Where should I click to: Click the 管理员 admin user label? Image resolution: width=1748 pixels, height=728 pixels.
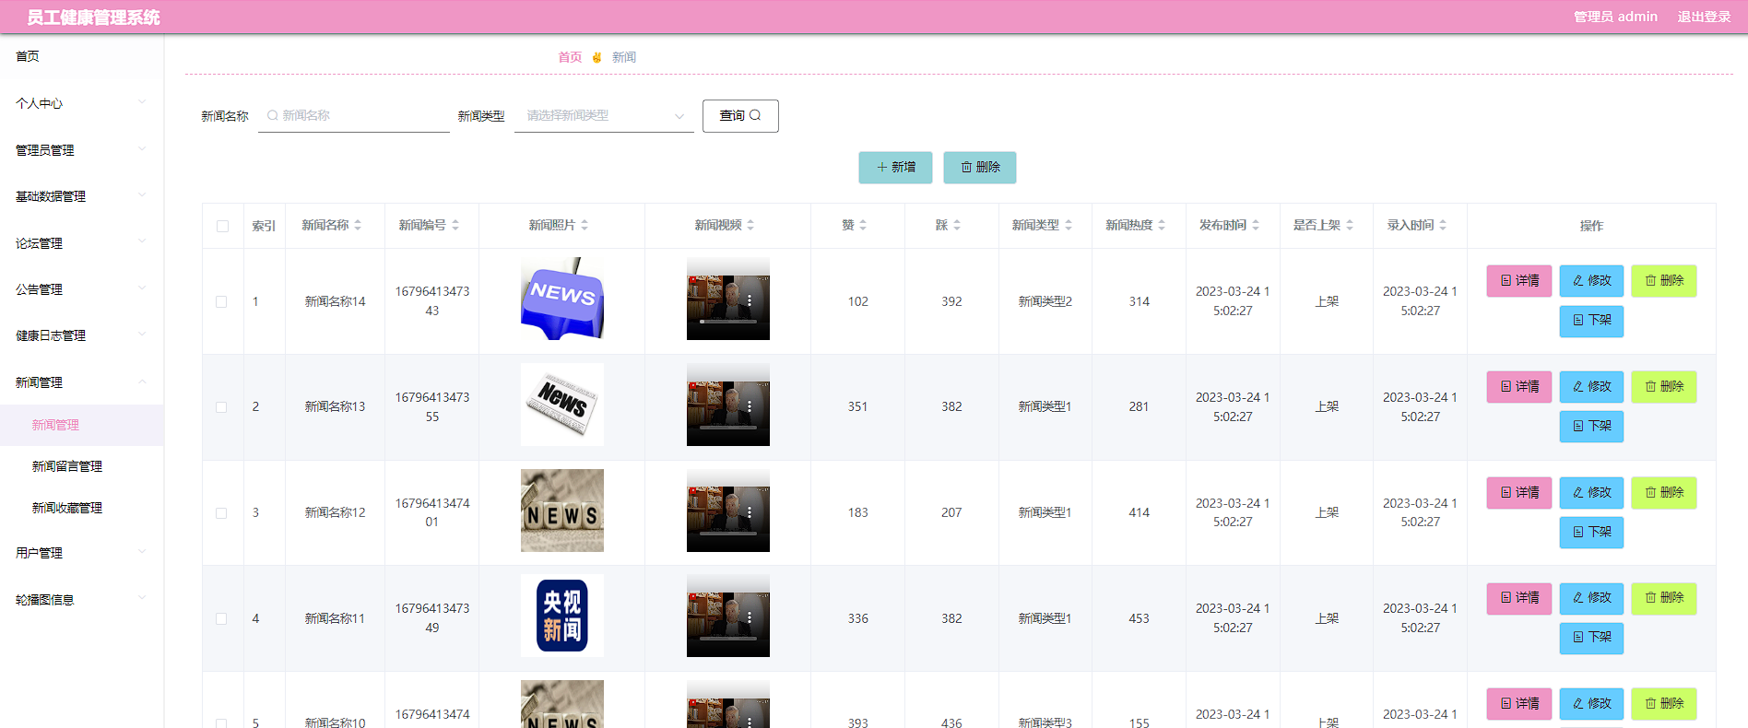pyautogui.click(x=1615, y=17)
